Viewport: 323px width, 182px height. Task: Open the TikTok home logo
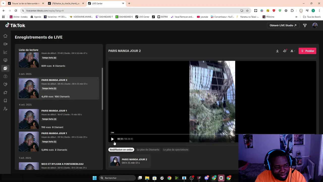click(15, 25)
